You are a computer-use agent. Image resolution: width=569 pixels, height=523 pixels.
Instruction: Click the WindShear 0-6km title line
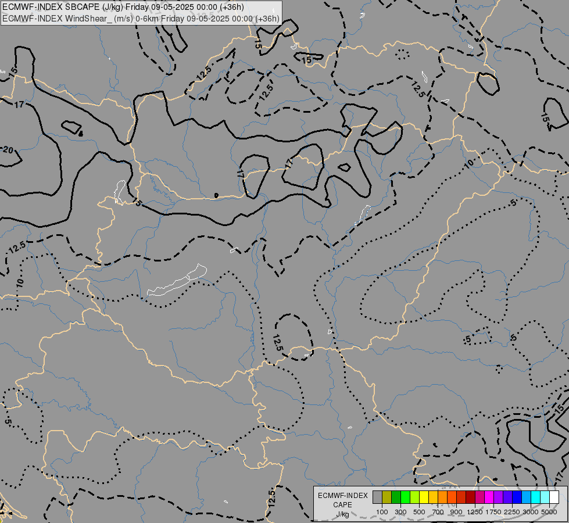tap(141, 19)
